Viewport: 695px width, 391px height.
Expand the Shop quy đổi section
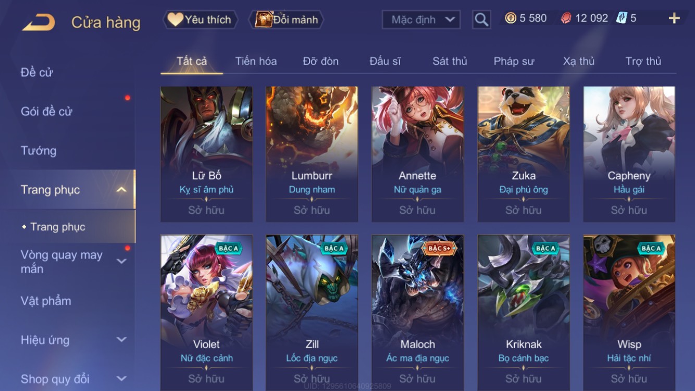click(121, 378)
